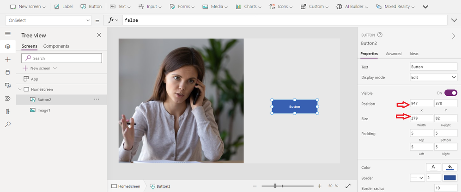This screenshot has width=461, height=192.
Task: Insert a Button control from toolbar
Action: click(91, 6)
